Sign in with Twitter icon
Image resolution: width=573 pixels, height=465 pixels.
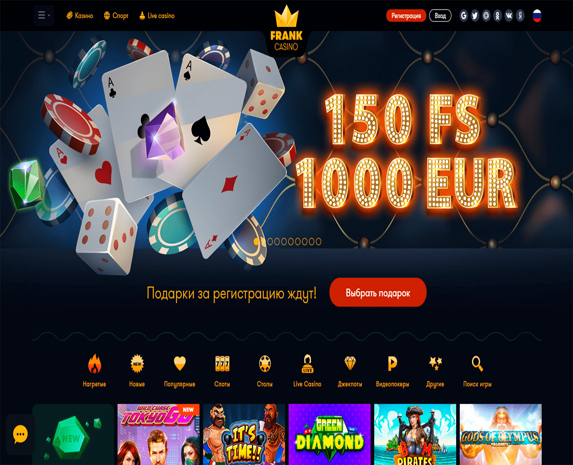point(475,16)
